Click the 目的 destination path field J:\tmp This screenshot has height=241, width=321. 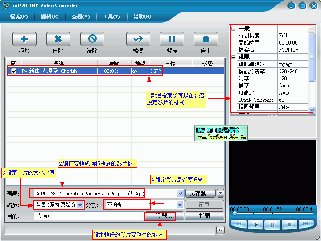tap(89, 216)
